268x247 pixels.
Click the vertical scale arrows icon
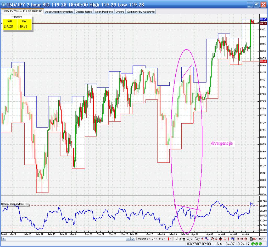238,239
